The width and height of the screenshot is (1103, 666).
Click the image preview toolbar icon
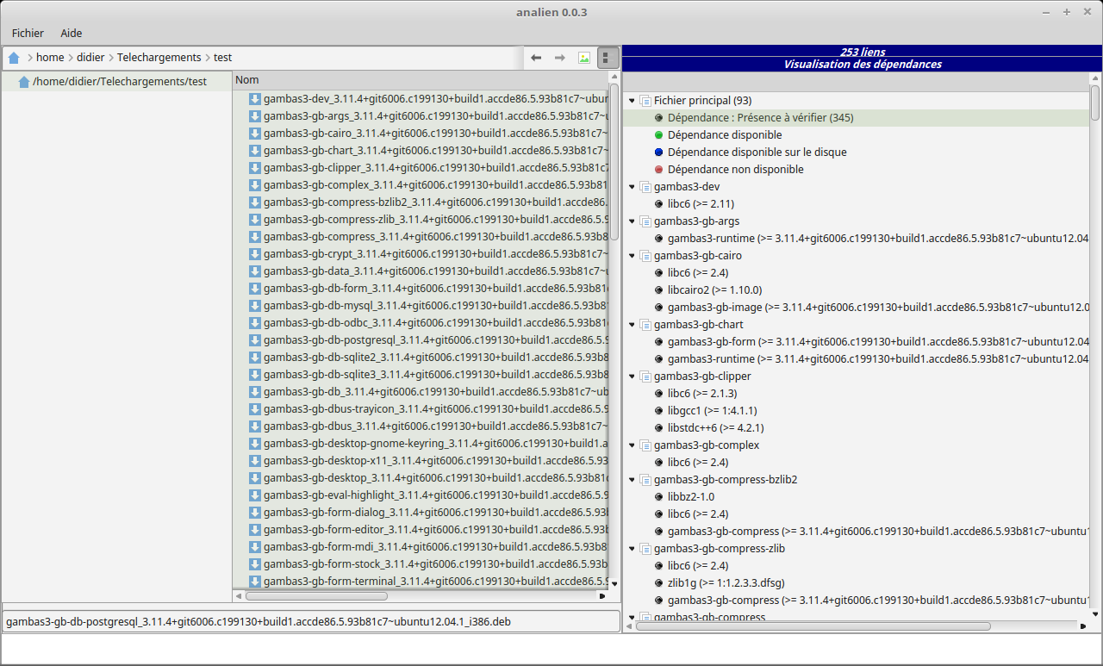[x=584, y=57]
